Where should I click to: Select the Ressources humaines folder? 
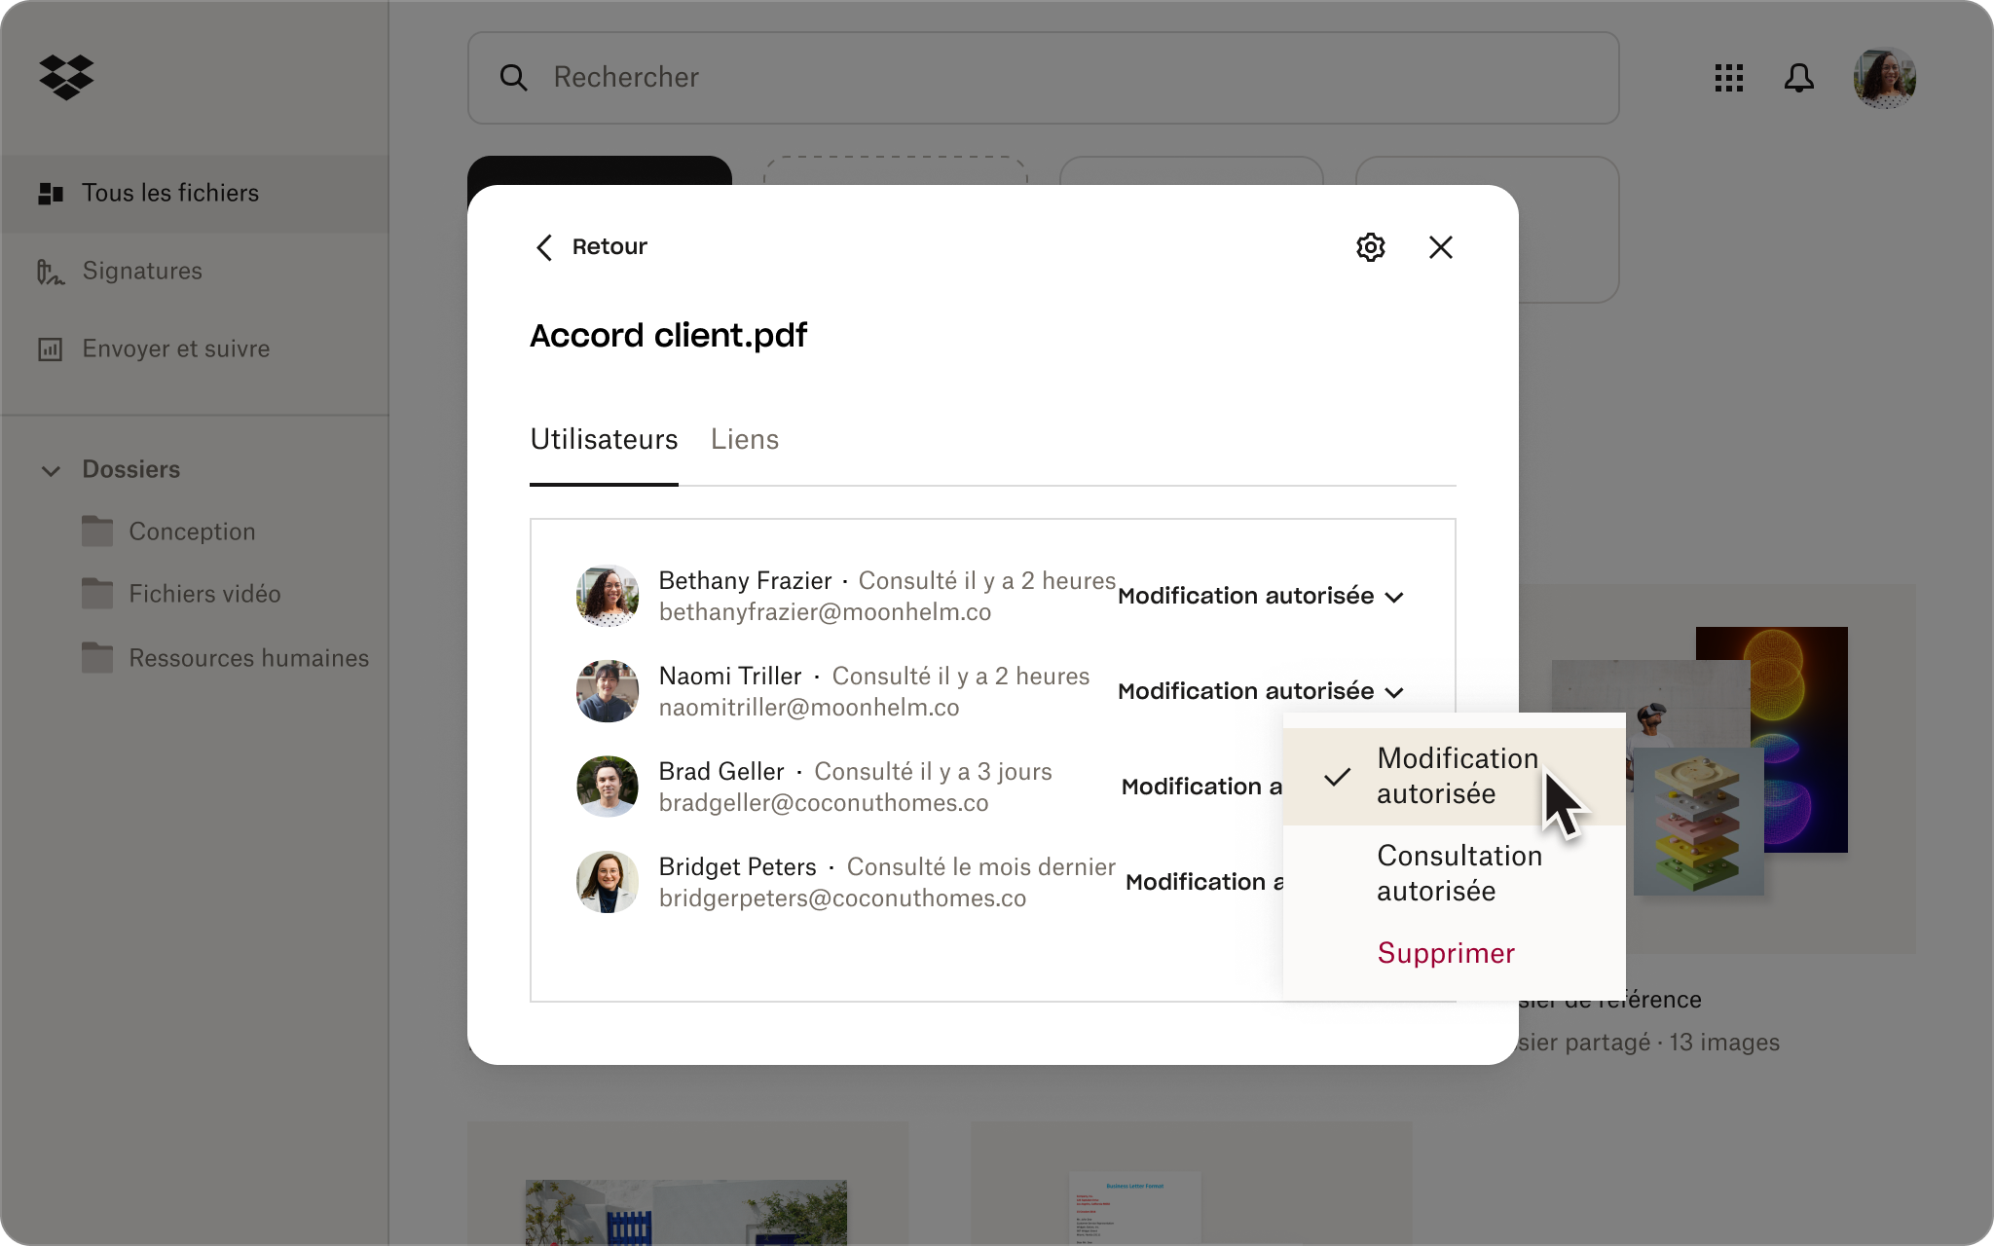pyautogui.click(x=248, y=658)
